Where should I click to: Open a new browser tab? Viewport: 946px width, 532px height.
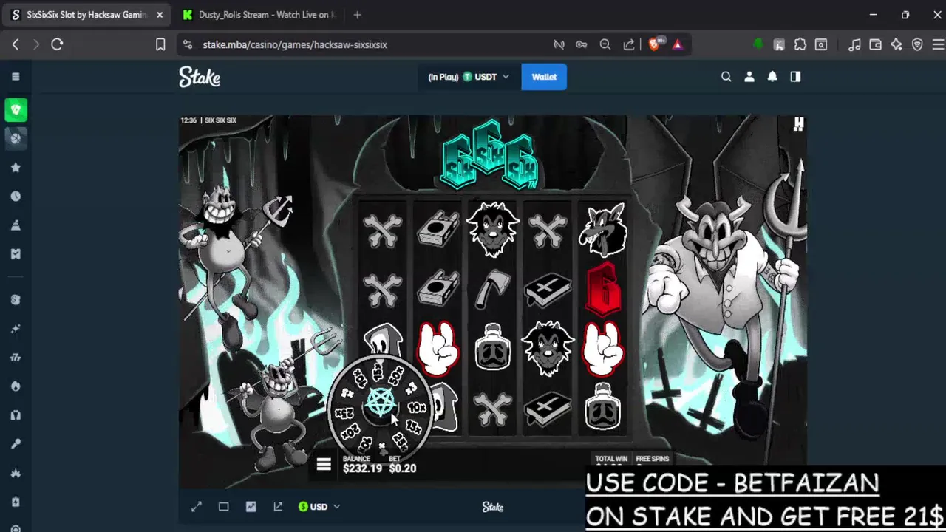click(358, 15)
